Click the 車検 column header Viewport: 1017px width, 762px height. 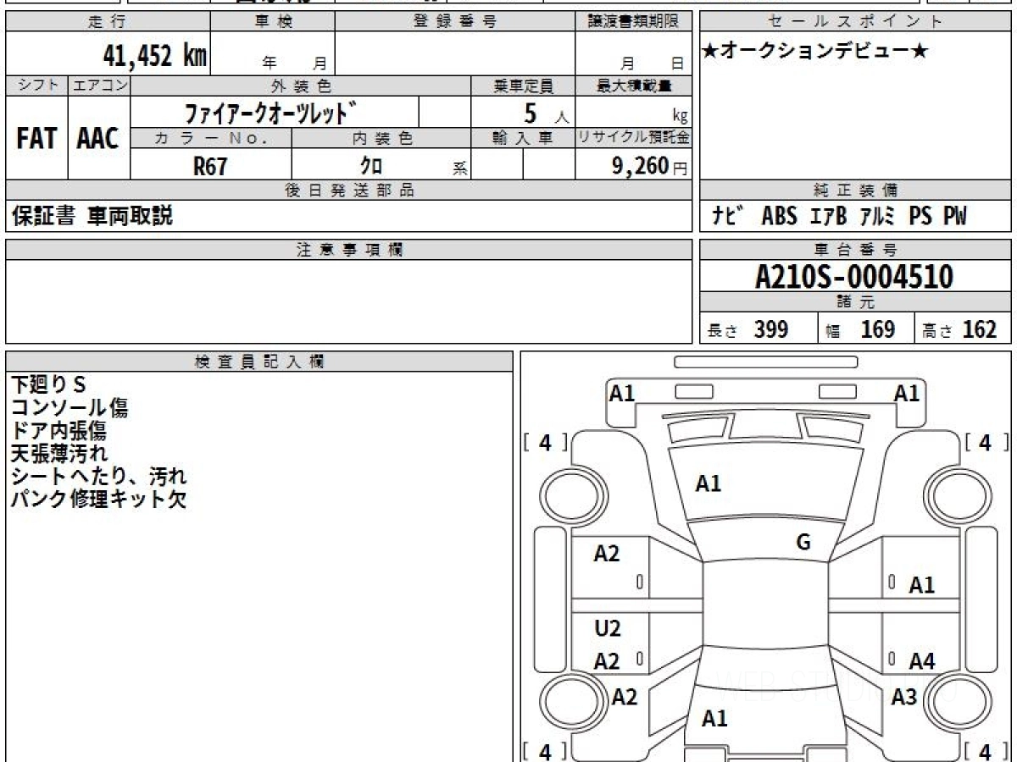[x=273, y=22]
